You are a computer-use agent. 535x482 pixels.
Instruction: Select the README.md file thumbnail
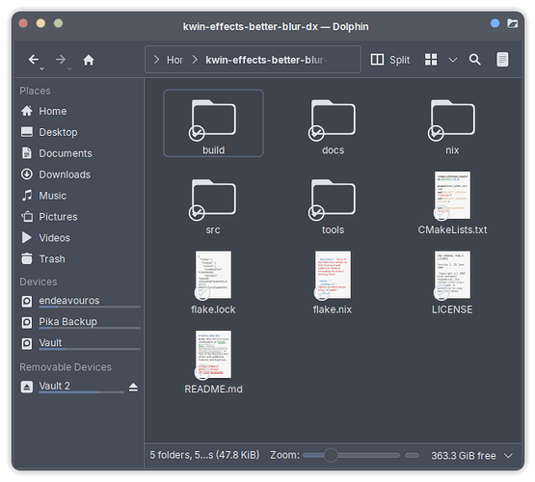coord(213,355)
